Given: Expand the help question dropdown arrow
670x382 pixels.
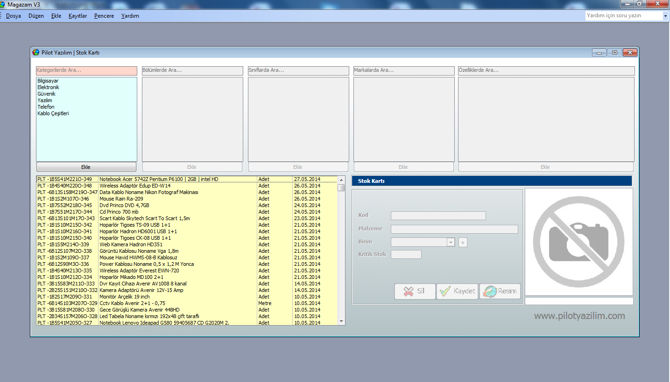Looking at the screenshot, I should pos(665,16).
